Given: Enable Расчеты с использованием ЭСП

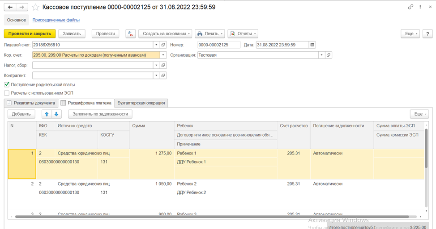Looking at the screenshot, I should (x=7, y=93).
